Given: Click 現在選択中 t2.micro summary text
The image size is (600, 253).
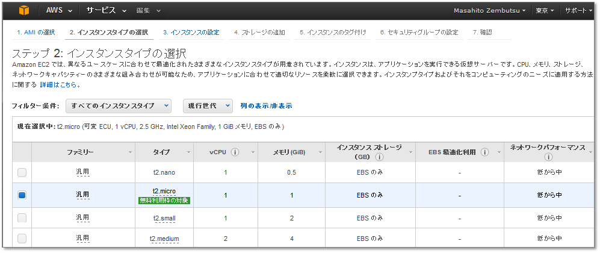Looking at the screenshot, I should tap(150, 126).
